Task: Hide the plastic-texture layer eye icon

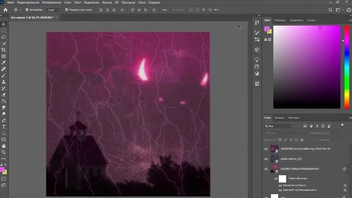Action: (266, 159)
